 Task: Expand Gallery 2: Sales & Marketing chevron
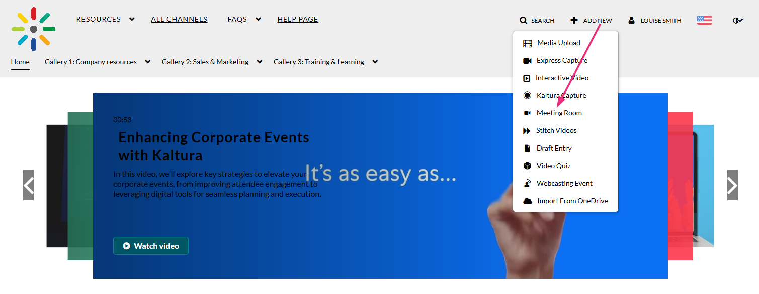click(259, 62)
